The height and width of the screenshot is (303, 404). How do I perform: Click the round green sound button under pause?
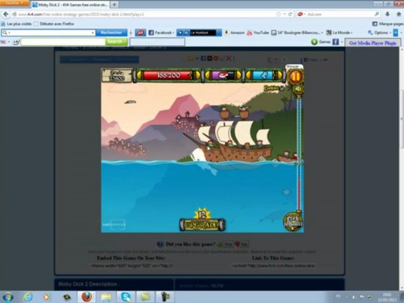[x=298, y=89]
